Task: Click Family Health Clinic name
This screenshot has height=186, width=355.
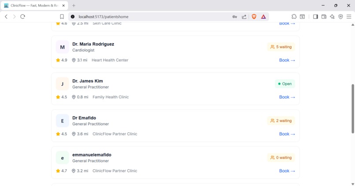Action: tap(111, 97)
